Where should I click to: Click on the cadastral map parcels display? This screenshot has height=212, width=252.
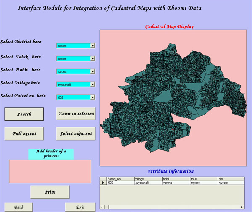pyautogui.click(x=168, y=92)
